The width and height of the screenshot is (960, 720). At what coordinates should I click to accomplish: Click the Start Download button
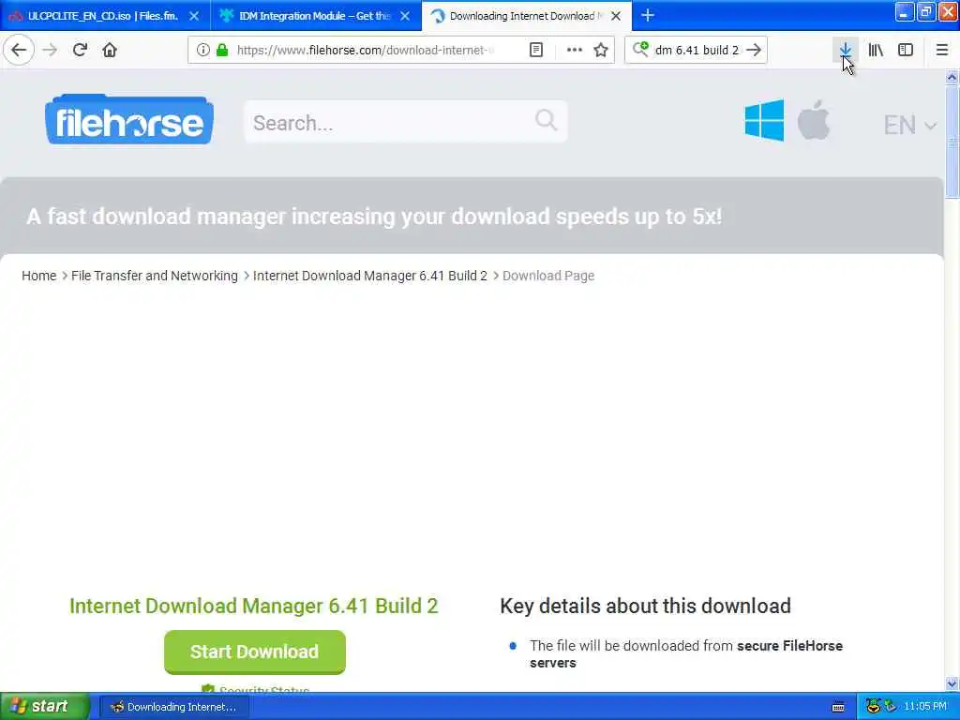255,652
